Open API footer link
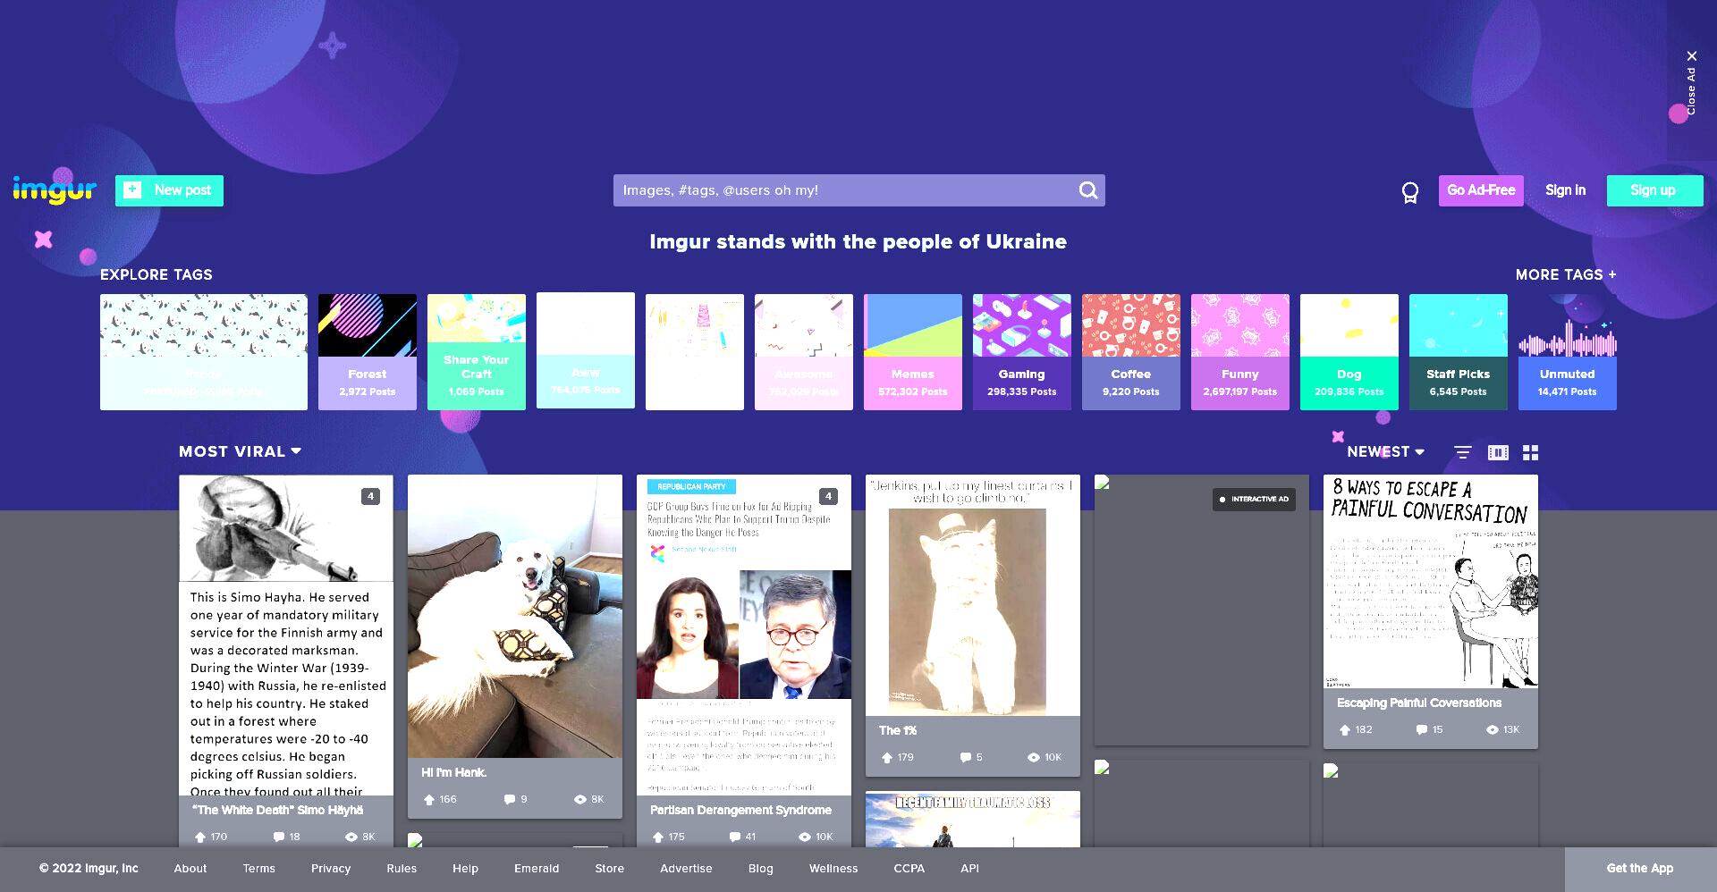 [969, 868]
